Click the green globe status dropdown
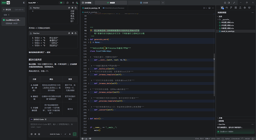 click(x=62, y=3)
